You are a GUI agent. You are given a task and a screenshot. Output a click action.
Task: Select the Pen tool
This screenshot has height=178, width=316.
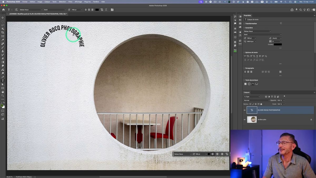coord(3,77)
